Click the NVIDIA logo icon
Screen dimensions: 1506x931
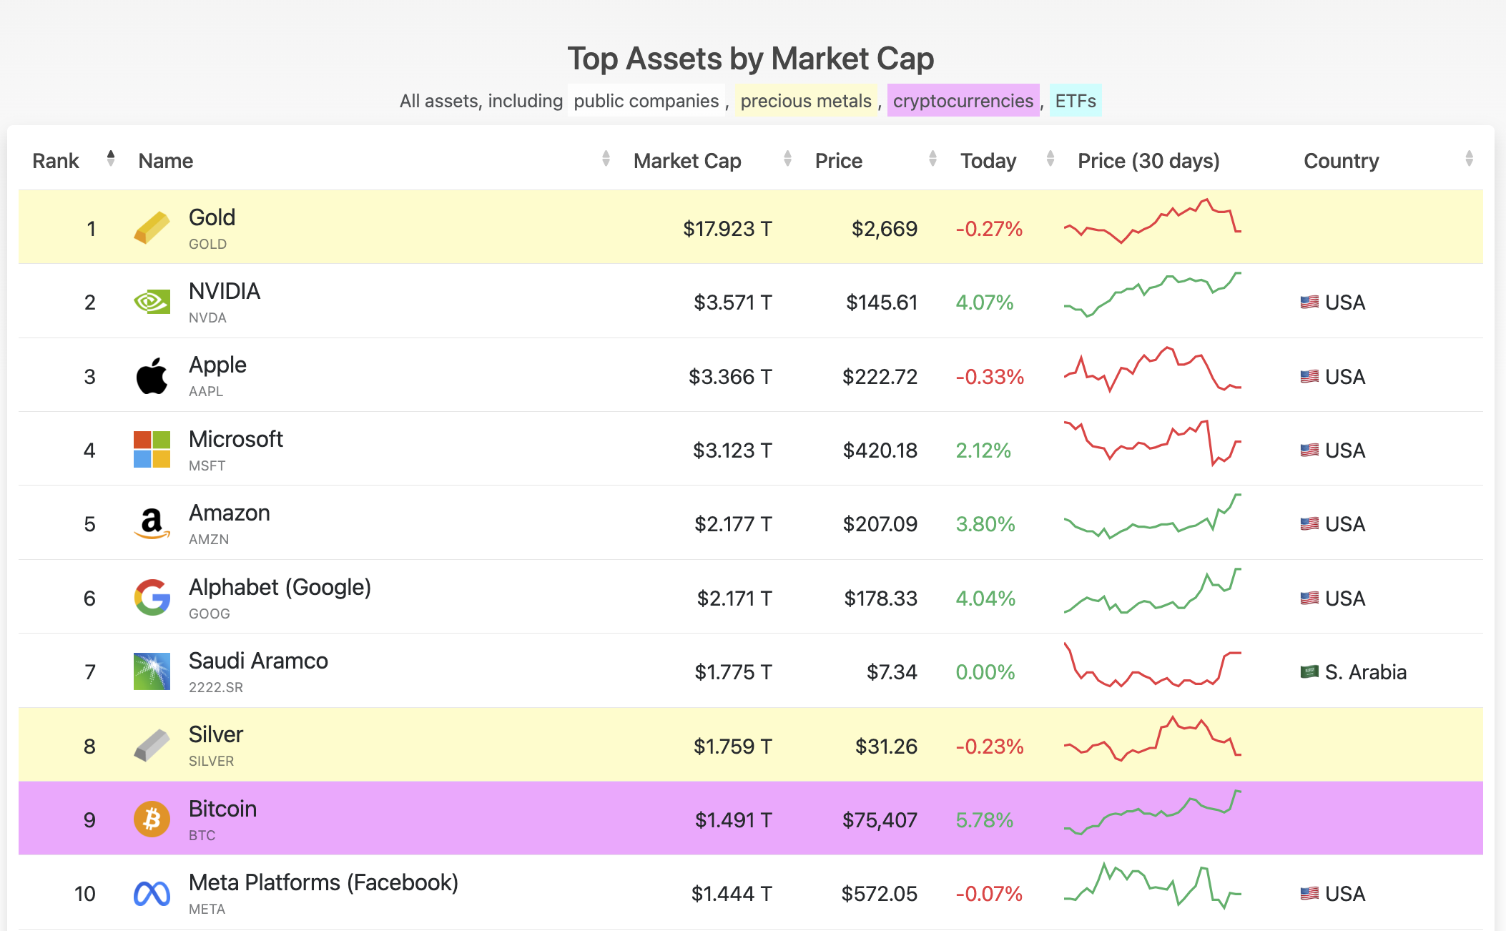152,302
